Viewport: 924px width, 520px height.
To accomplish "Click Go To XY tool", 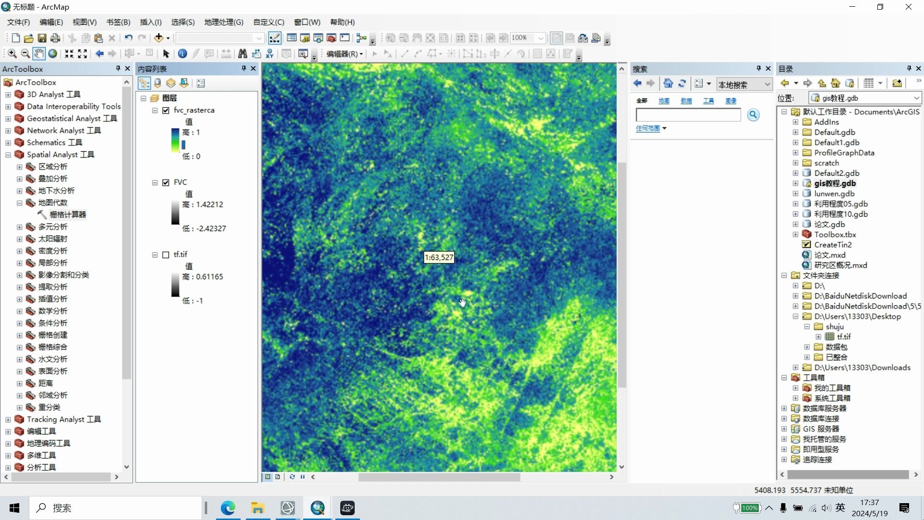I will 269,54.
